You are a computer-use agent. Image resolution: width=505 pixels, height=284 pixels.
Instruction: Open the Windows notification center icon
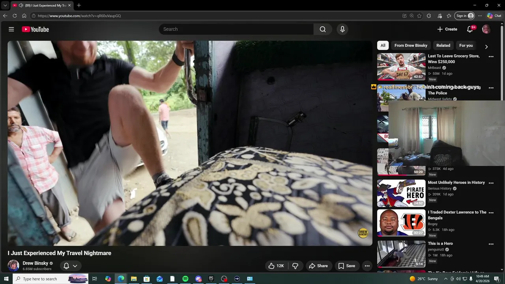pos(497,279)
